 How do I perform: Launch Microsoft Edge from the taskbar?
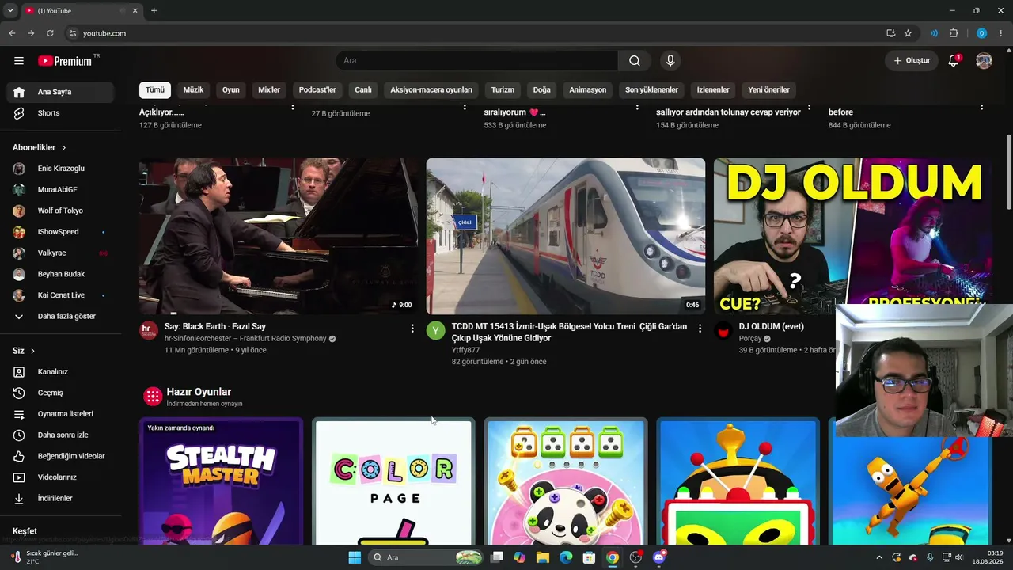point(565,557)
